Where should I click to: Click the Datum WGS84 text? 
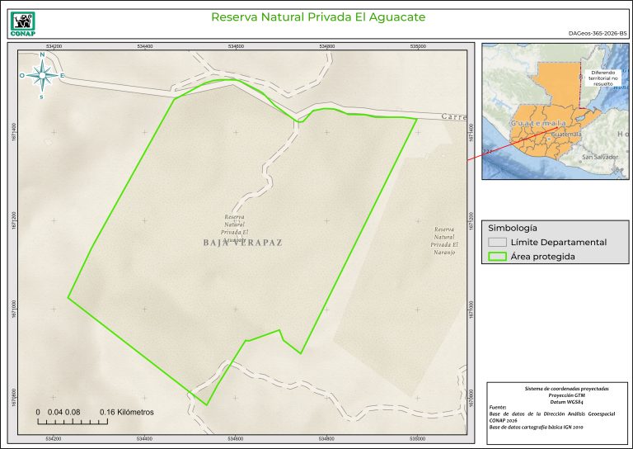[x=556, y=401]
